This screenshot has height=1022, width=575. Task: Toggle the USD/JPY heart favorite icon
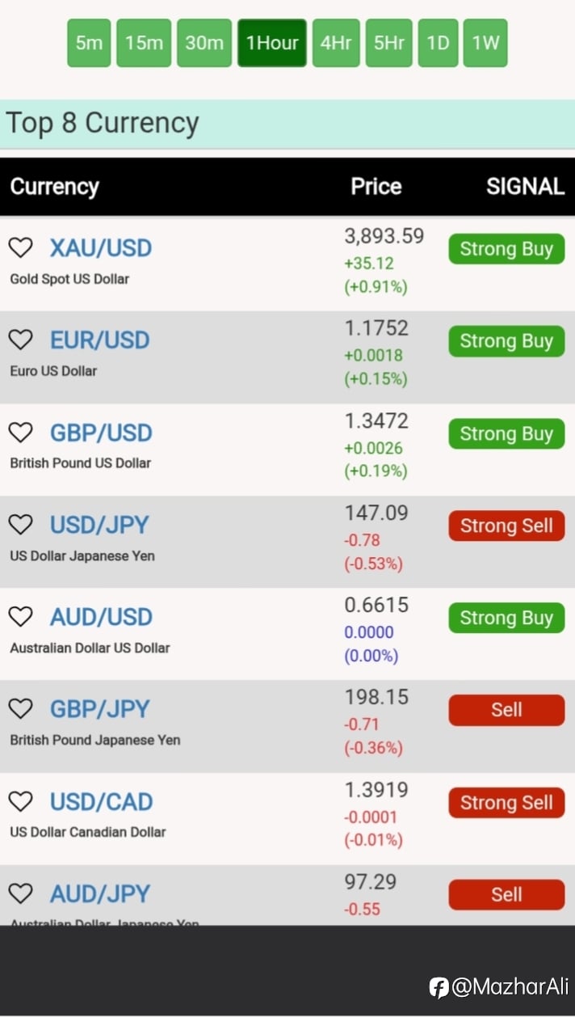coord(20,525)
